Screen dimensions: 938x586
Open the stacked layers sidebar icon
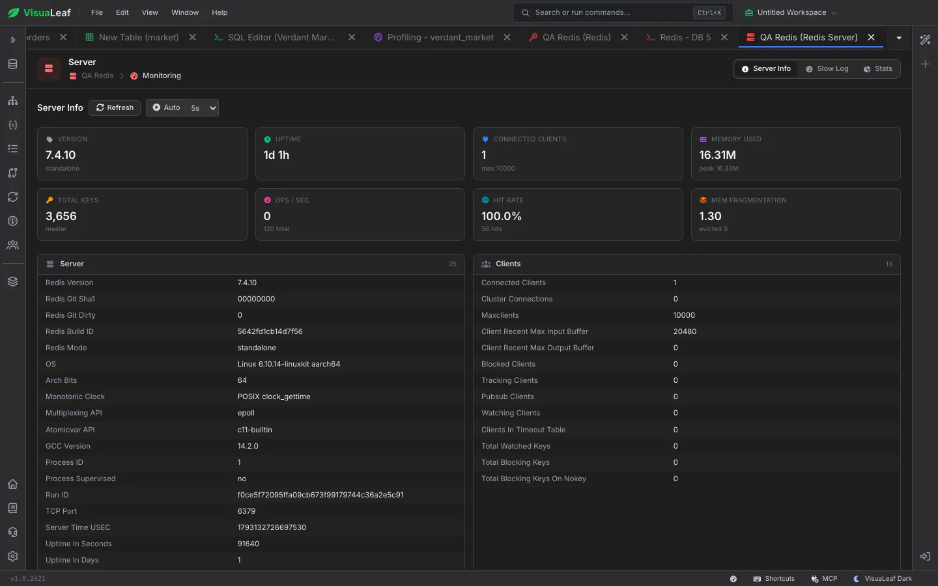pyautogui.click(x=12, y=281)
